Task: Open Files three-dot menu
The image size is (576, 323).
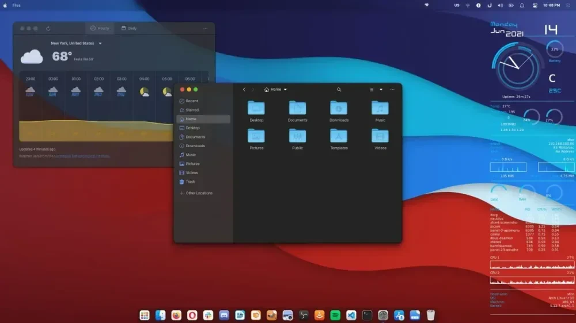Action: tap(392, 90)
